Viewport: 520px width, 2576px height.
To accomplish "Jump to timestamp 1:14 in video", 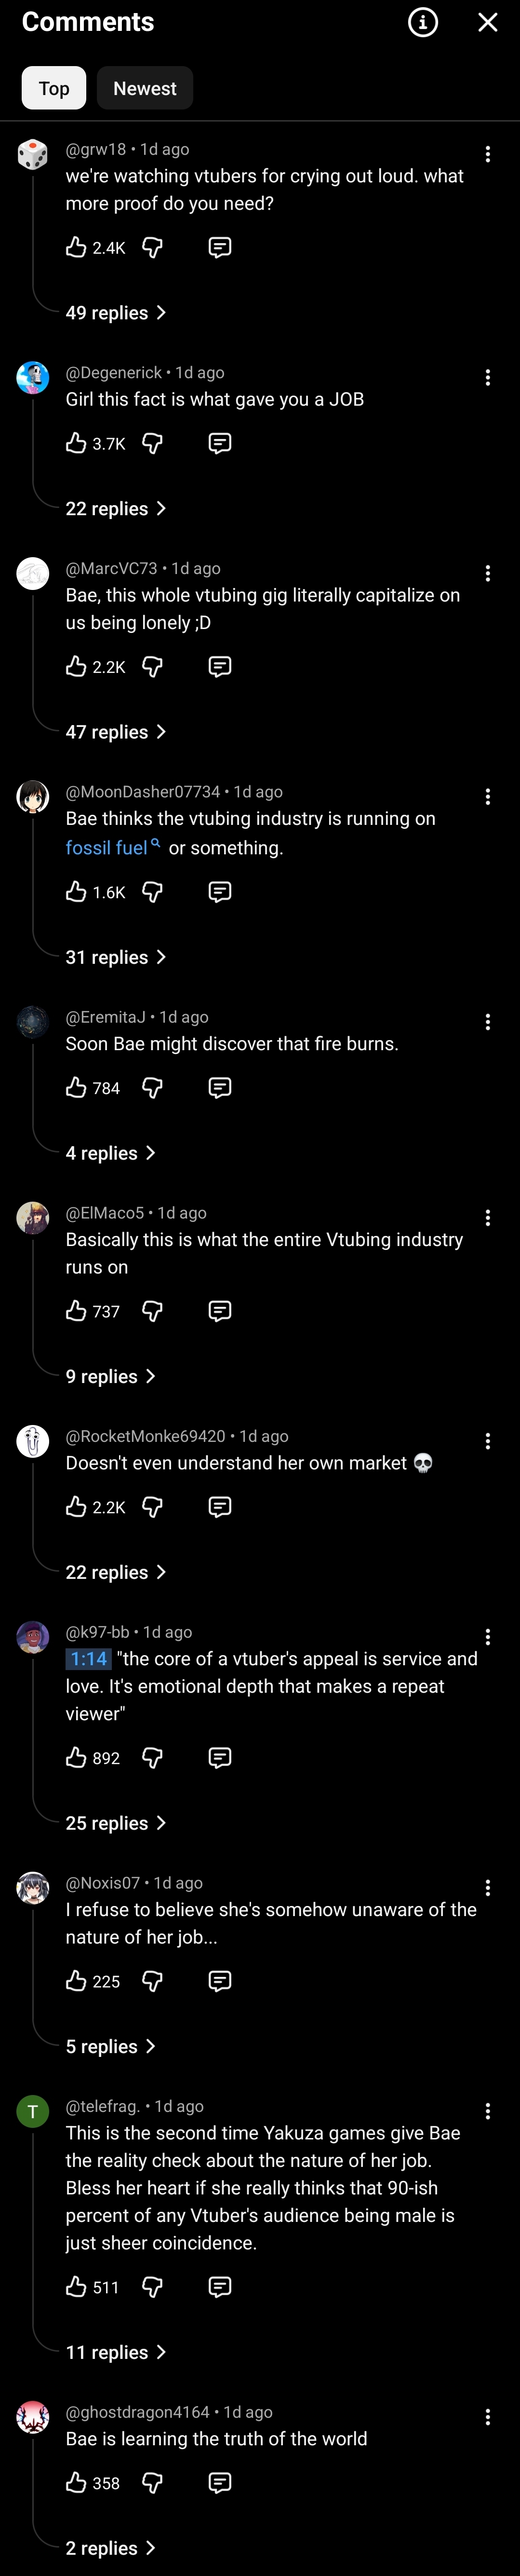I will click(x=89, y=1659).
